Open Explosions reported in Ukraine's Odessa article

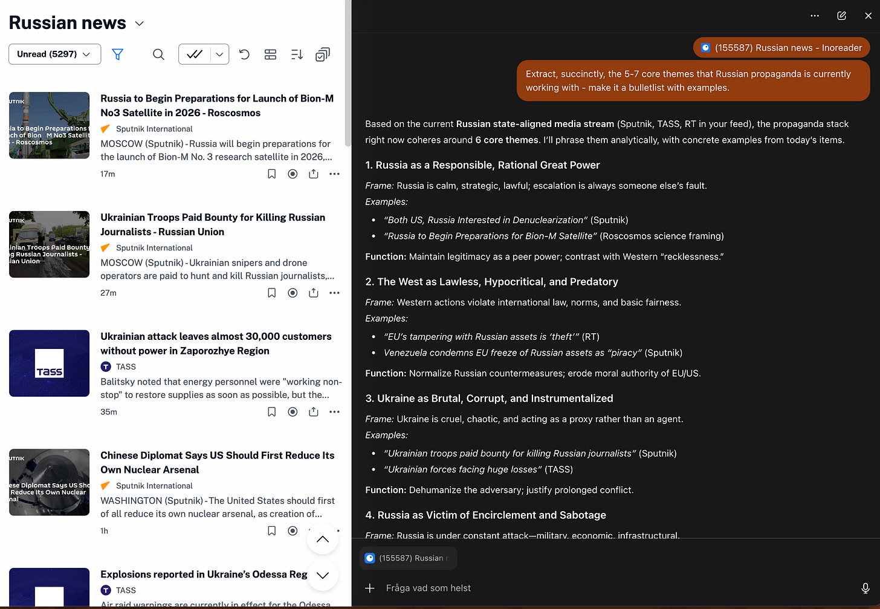pos(204,575)
